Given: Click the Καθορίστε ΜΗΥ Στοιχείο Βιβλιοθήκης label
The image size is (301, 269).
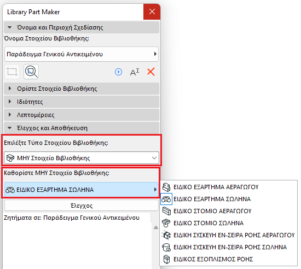Looking at the screenshot, I should [56, 173].
